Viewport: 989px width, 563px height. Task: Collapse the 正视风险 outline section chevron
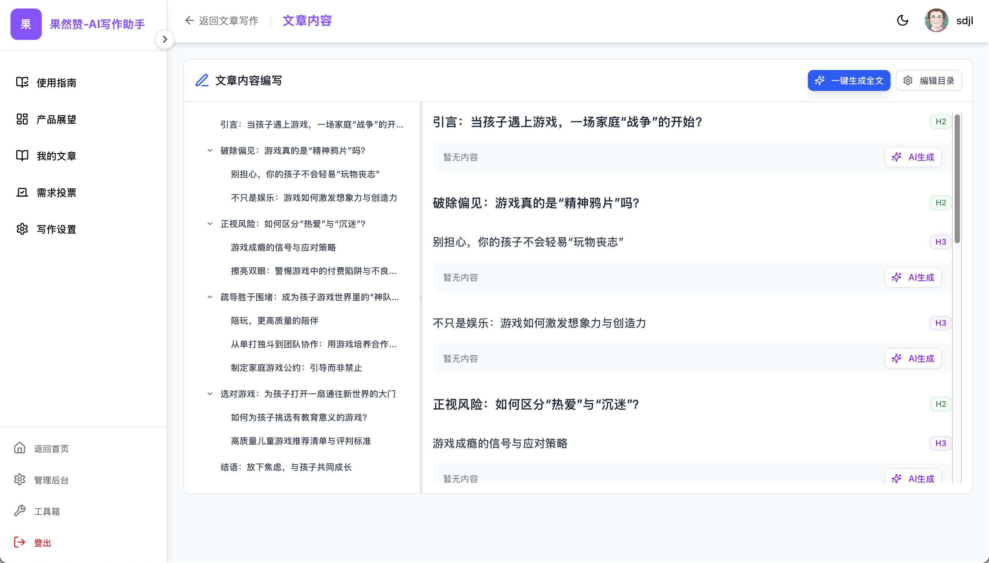210,224
